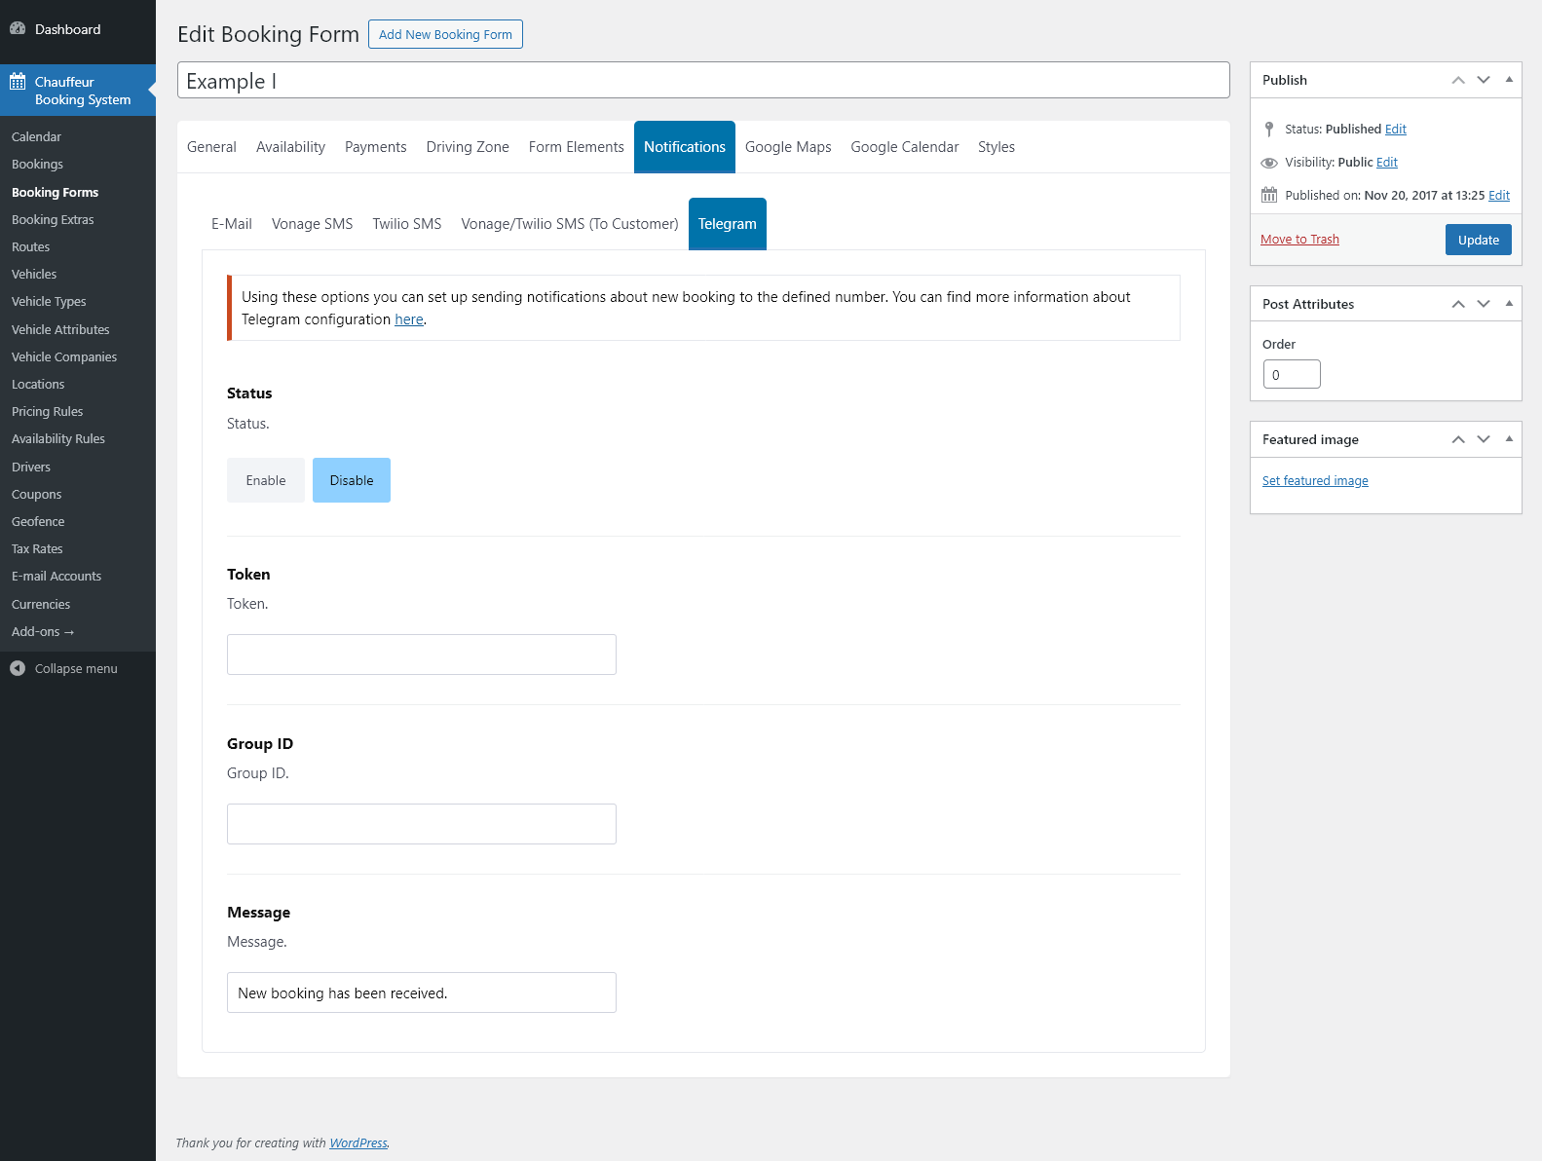The height and width of the screenshot is (1161, 1542).
Task: Click the Move to Trash link
Action: coord(1299,240)
